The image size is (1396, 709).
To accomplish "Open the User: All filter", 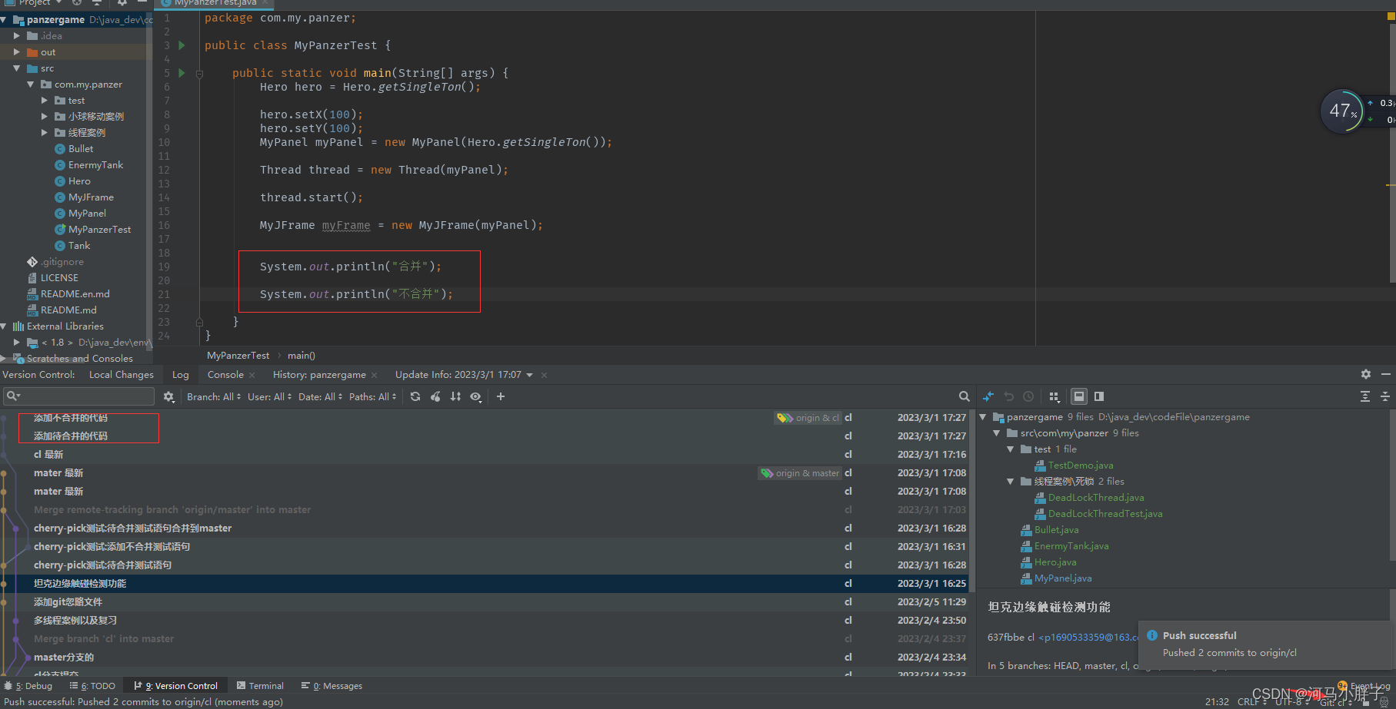I will tap(270, 396).
